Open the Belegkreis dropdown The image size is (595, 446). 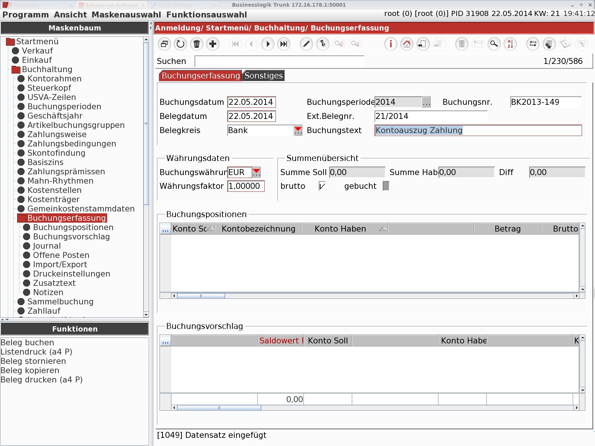pyautogui.click(x=298, y=130)
